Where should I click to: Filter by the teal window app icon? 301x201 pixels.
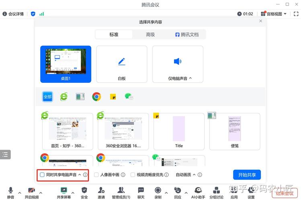[x=80, y=96]
